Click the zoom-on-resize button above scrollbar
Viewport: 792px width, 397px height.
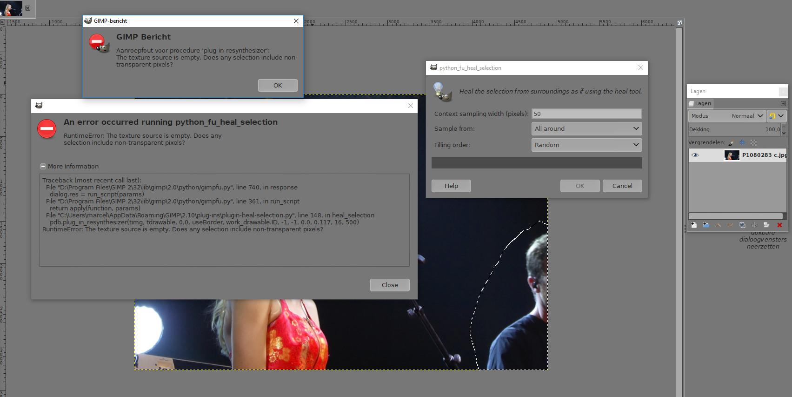679,22
